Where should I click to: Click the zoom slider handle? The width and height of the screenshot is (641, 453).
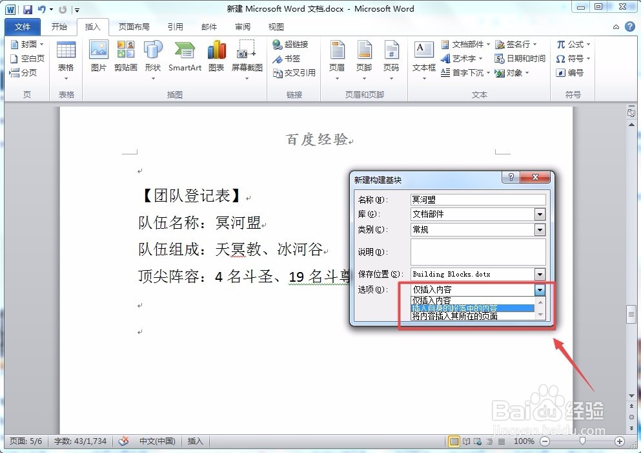[582, 441]
